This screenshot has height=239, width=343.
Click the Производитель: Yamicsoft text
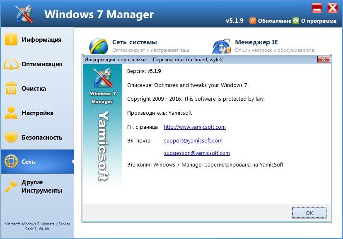tap(159, 113)
